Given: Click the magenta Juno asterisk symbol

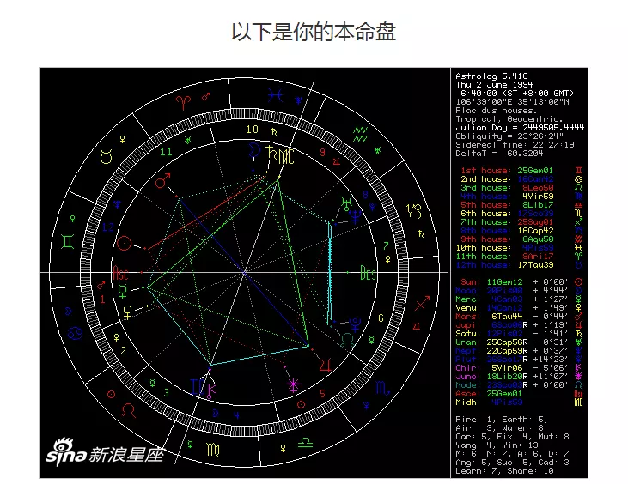Looking at the screenshot, I should pyautogui.click(x=293, y=384).
